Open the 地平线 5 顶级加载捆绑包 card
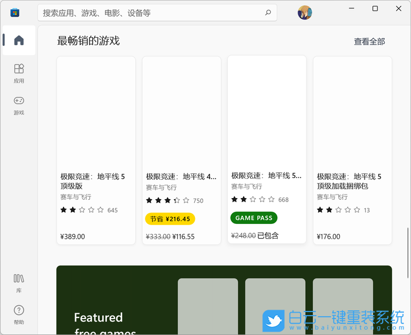The width and height of the screenshot is (411, 335). click(352, 150)
